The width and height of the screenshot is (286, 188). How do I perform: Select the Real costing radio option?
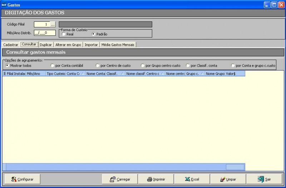pyautogui.click(x=64, y=35)
